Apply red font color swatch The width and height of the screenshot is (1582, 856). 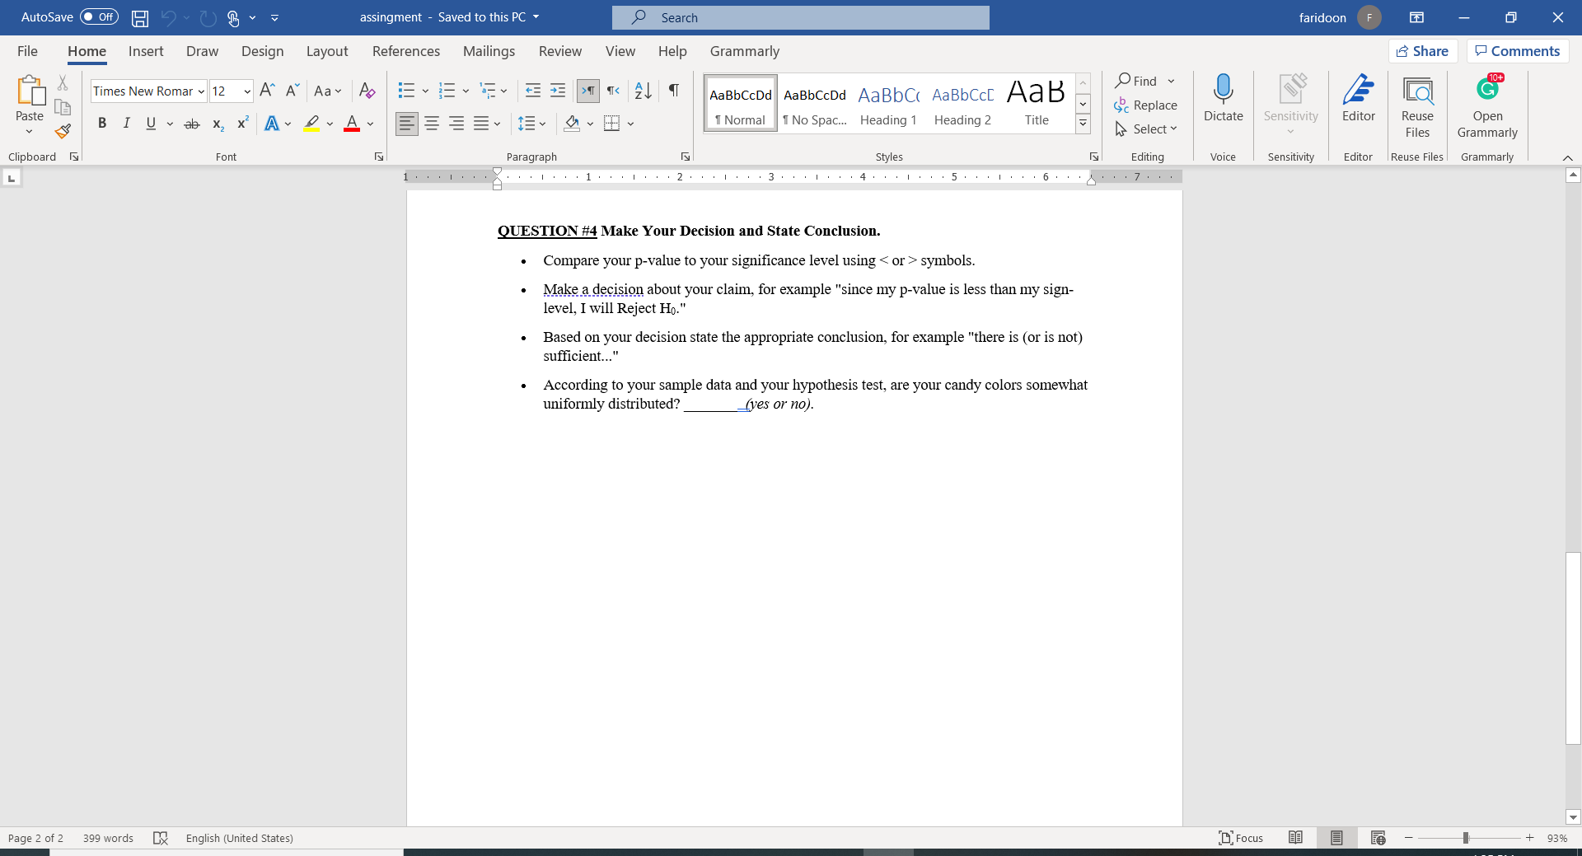[352, 124]
